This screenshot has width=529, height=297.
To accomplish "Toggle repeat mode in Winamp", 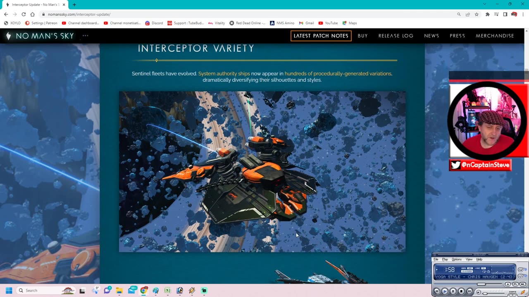I will click(521, 270).
